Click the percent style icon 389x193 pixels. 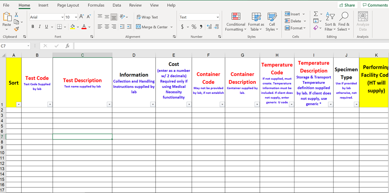tap(194, 27)
